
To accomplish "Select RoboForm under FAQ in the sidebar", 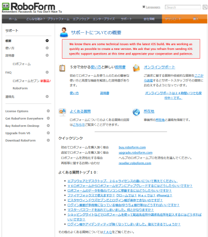I will pyautogui.click(x=20, y=88).
